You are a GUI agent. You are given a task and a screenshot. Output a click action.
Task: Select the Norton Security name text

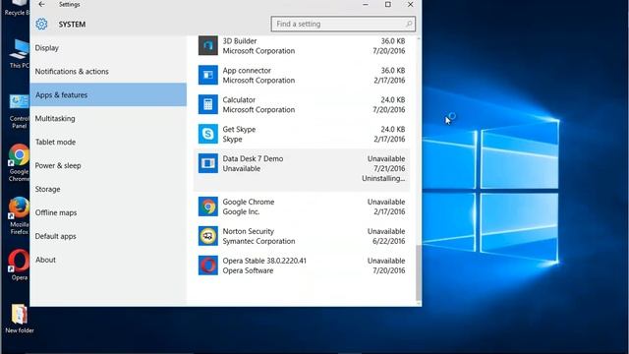(x=249, y=231)
